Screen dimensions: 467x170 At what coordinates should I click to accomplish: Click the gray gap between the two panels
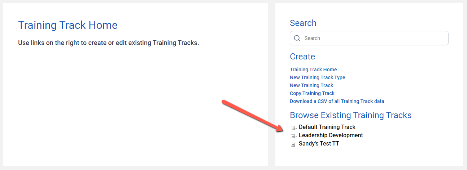coord(272,85)
